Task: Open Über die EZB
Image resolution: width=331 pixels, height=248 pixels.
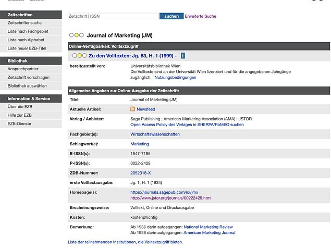Action: coord(31,107)
